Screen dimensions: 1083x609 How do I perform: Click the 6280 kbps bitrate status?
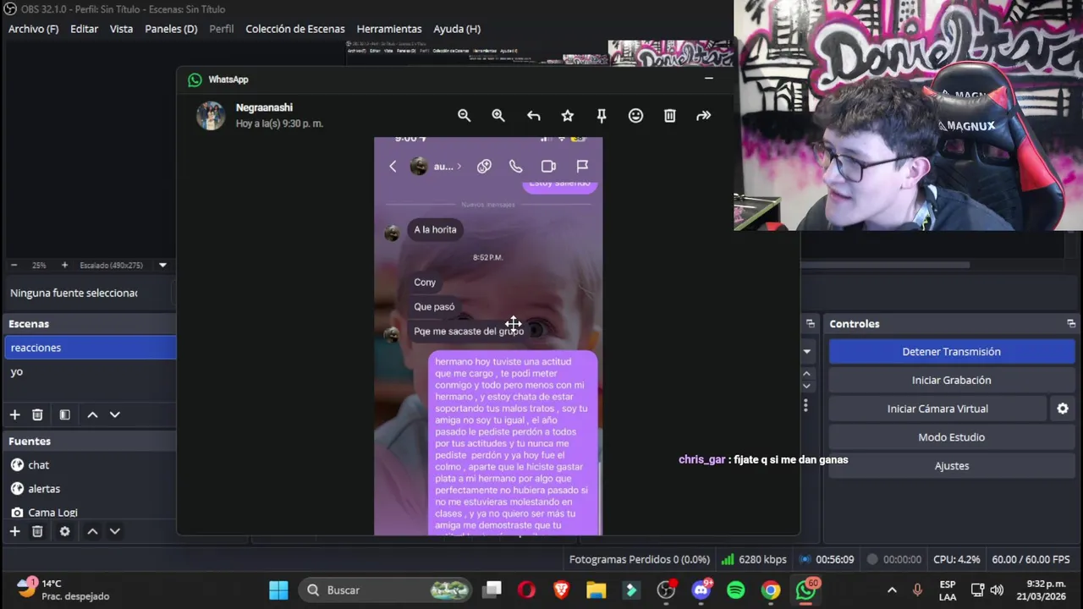point(753,559)
